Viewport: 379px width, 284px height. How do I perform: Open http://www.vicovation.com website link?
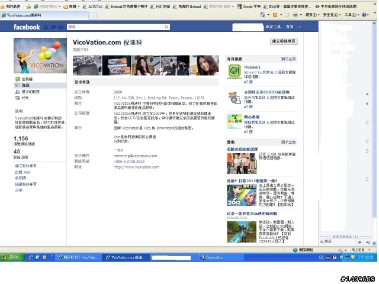click(x=136, y=167)
